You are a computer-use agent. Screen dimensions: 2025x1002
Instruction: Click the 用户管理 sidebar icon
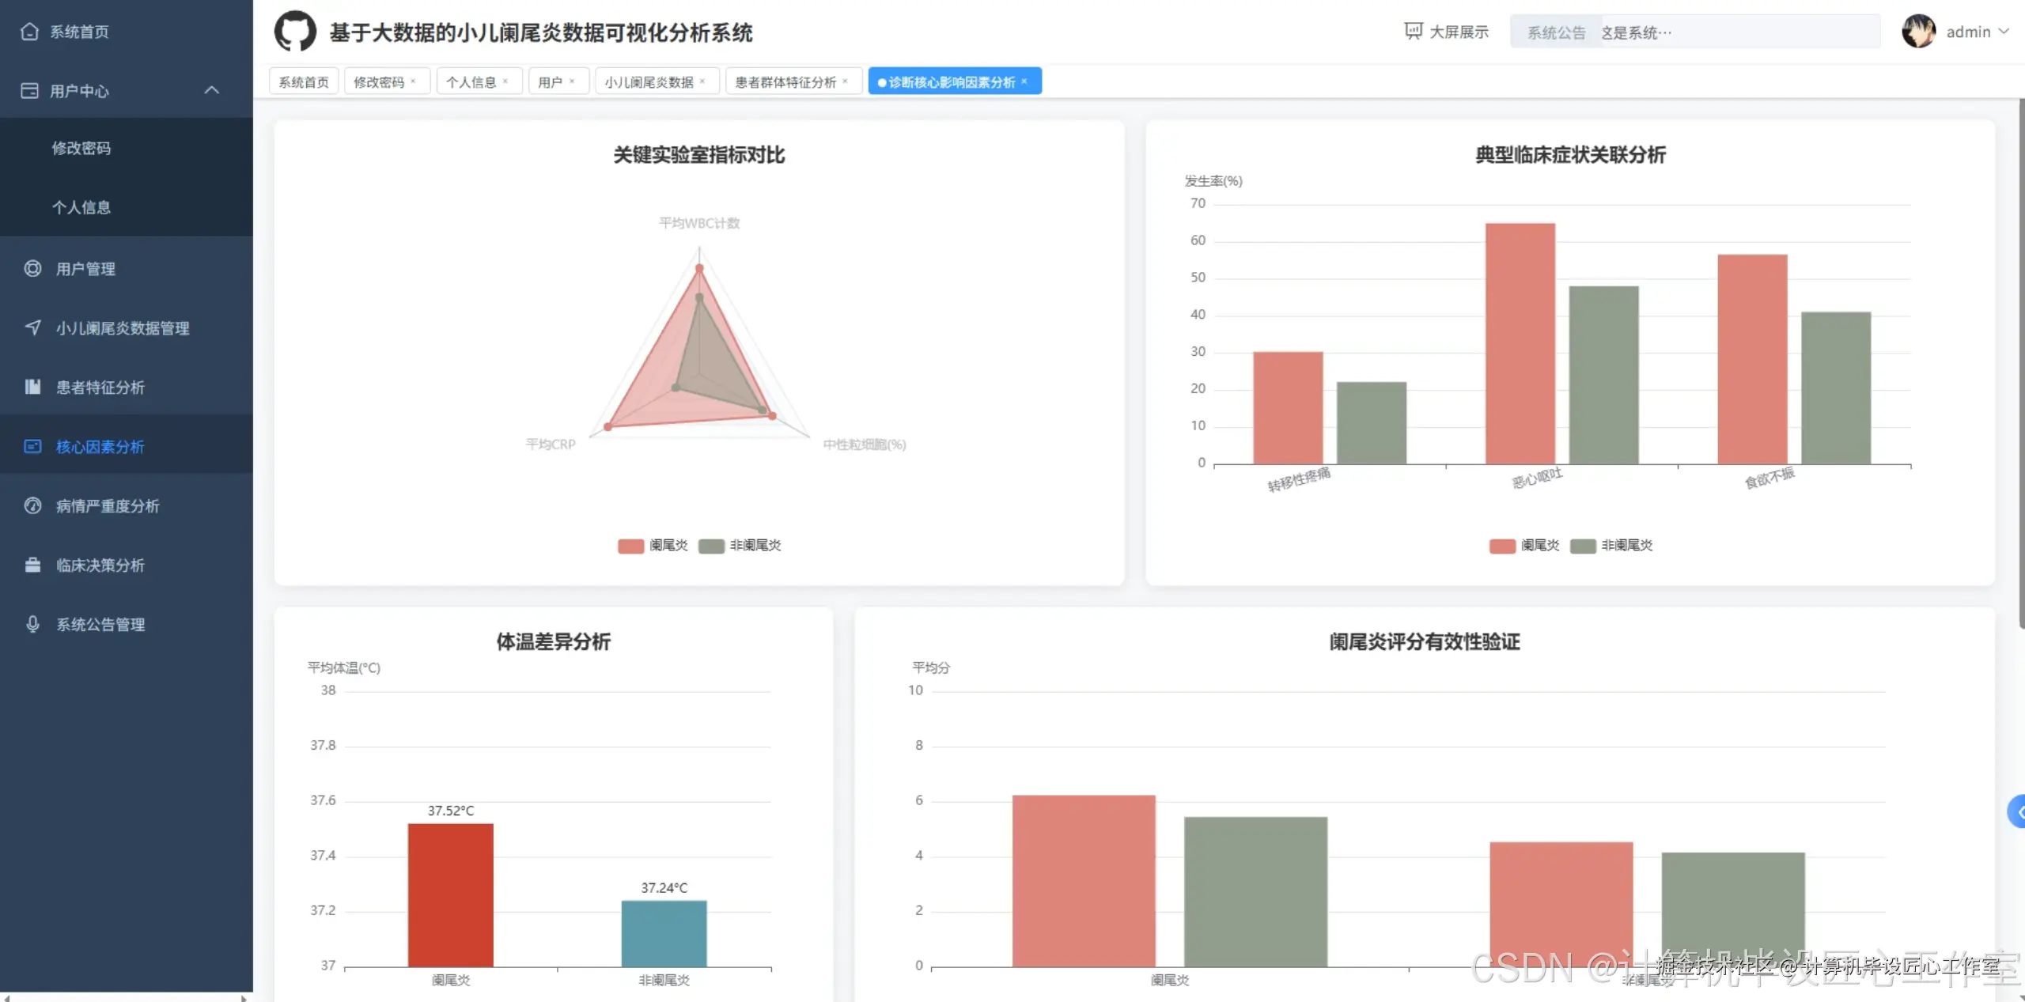pos(32,269)
